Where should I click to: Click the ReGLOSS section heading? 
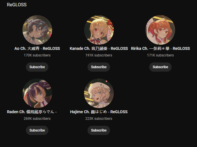coord(17,5)
